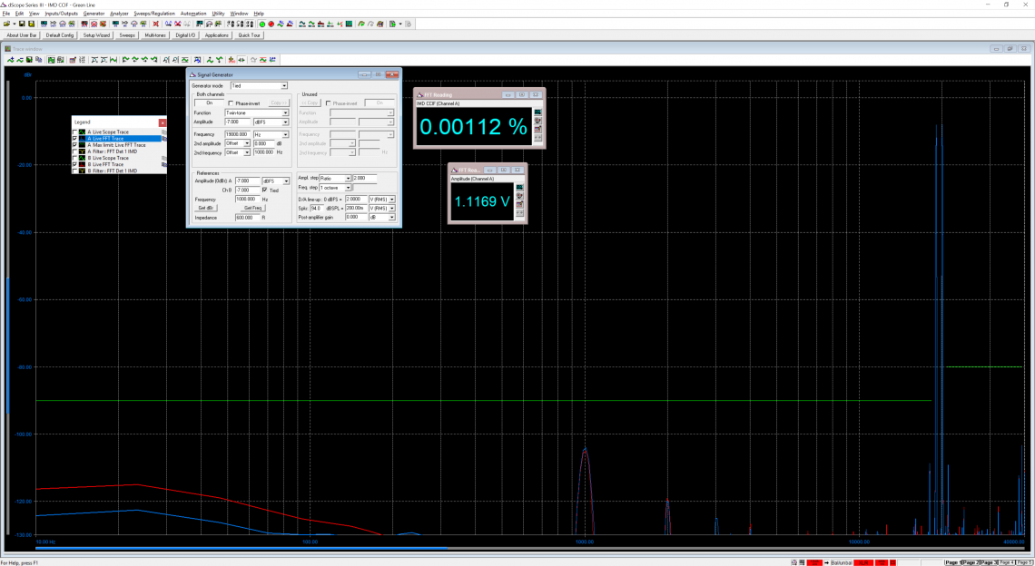
Task: Show the A Live Scope Trace in the Legend
Action: (x=74, y=132)
